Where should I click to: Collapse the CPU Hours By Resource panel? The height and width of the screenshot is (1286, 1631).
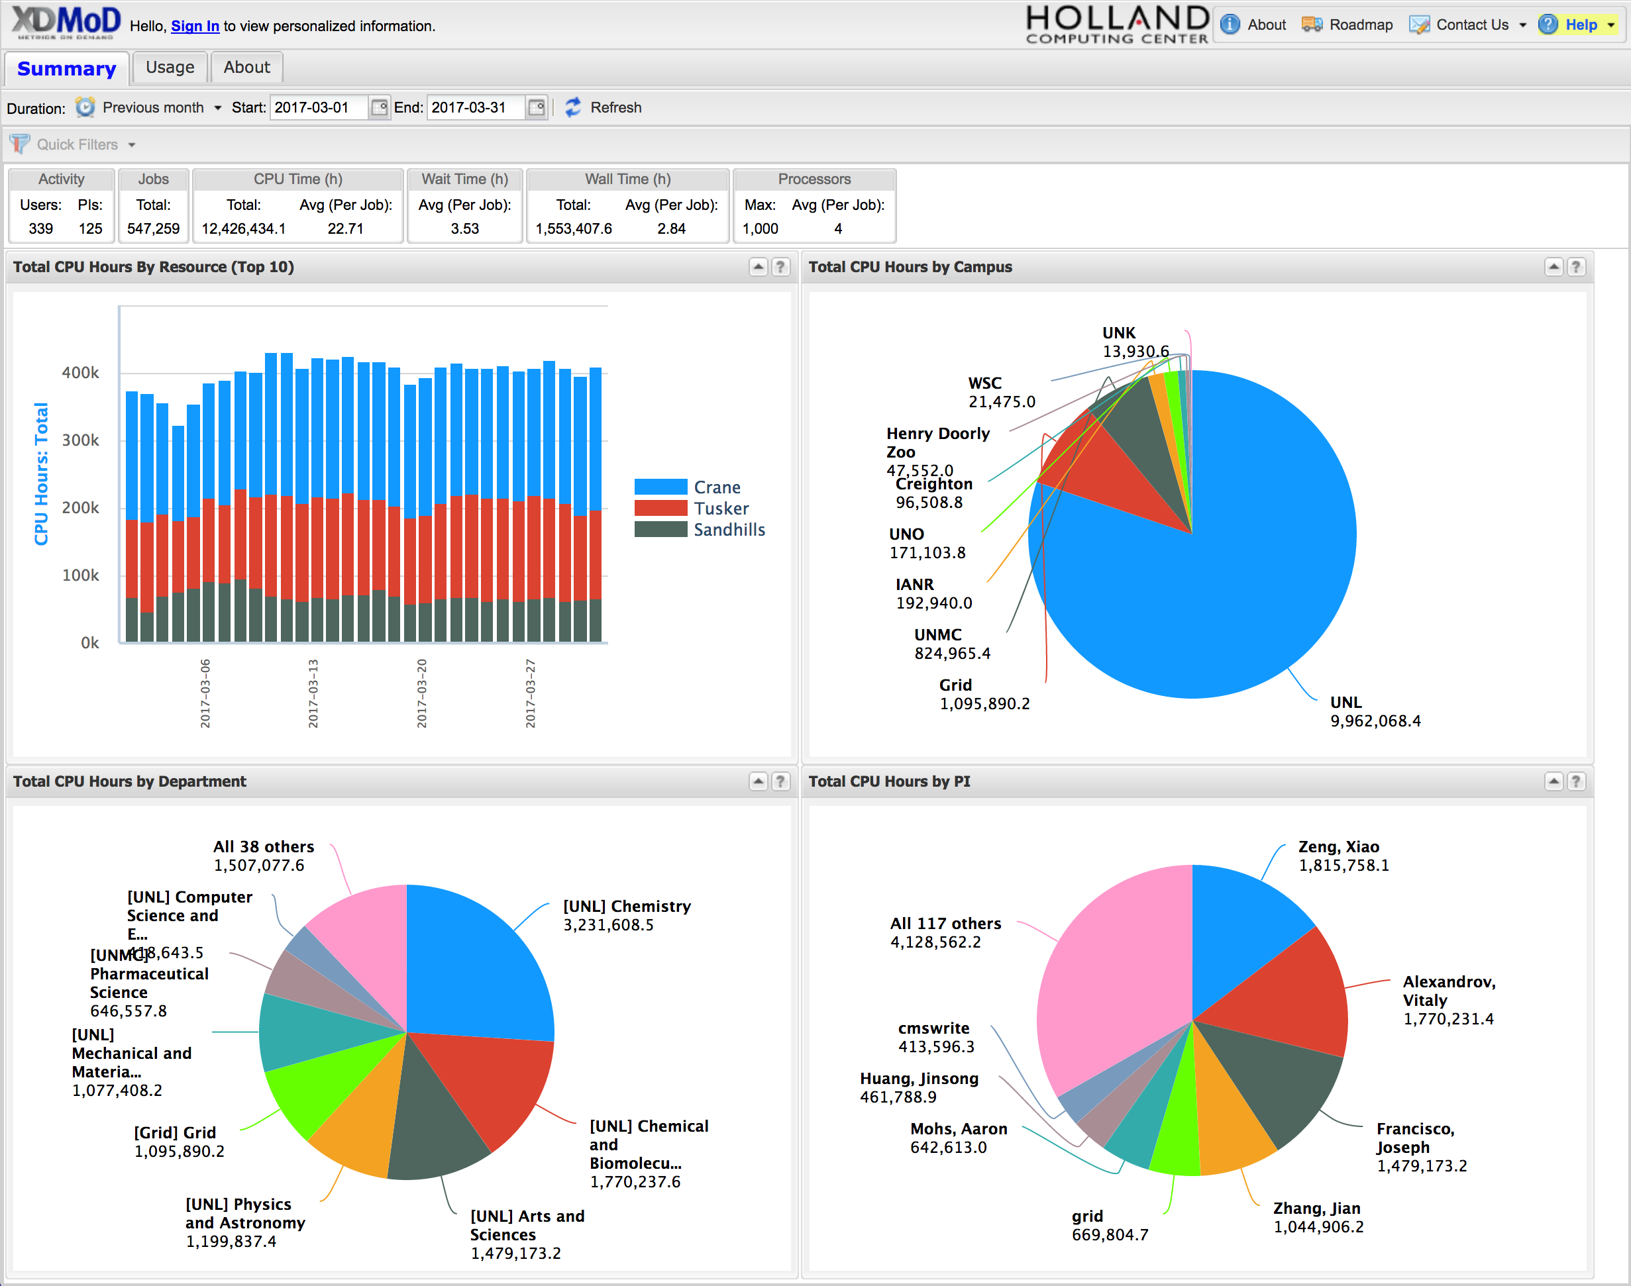pyautogui.click(x=758, y=268)
